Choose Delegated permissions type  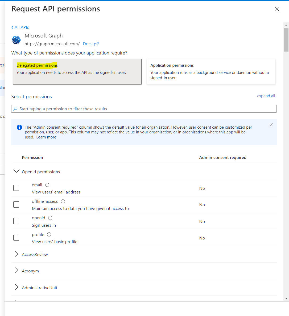coord(77,72)
